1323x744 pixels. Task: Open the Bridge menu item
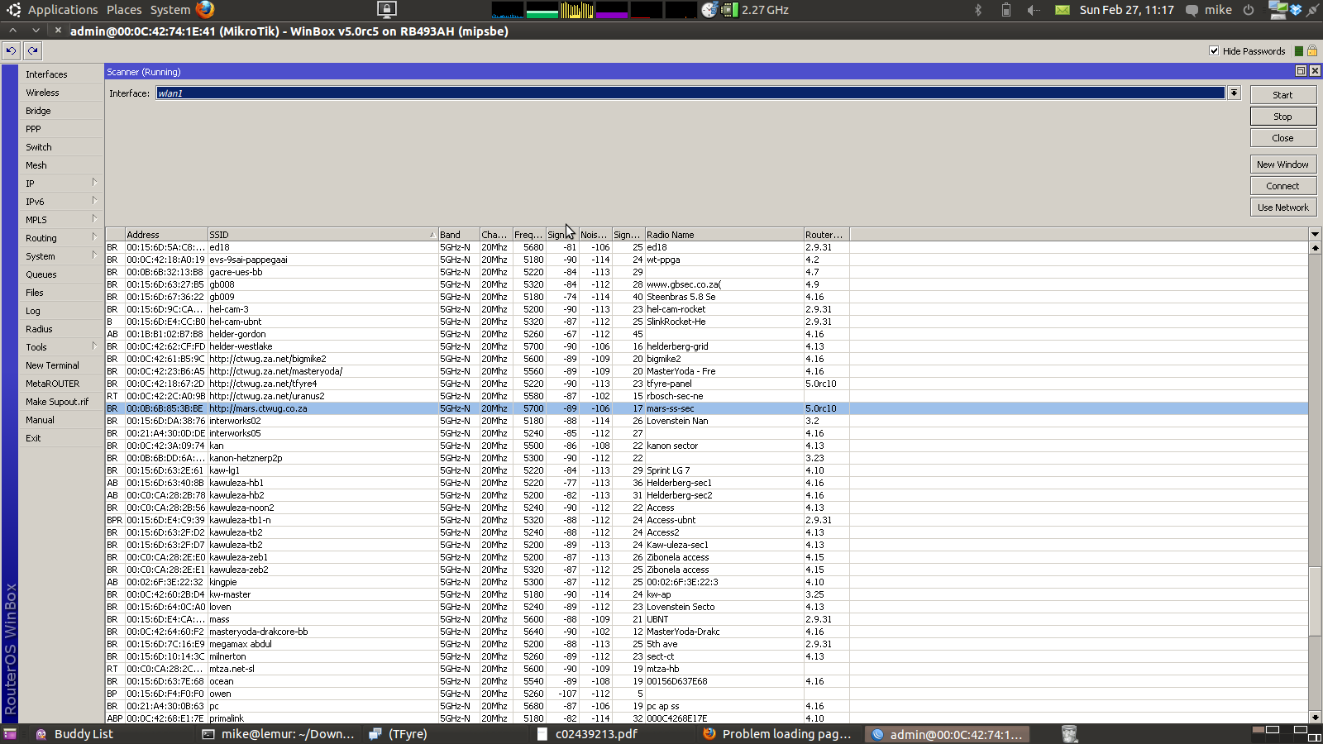click(61, 111)
